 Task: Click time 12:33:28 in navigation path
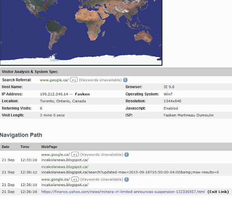point(29,160)
